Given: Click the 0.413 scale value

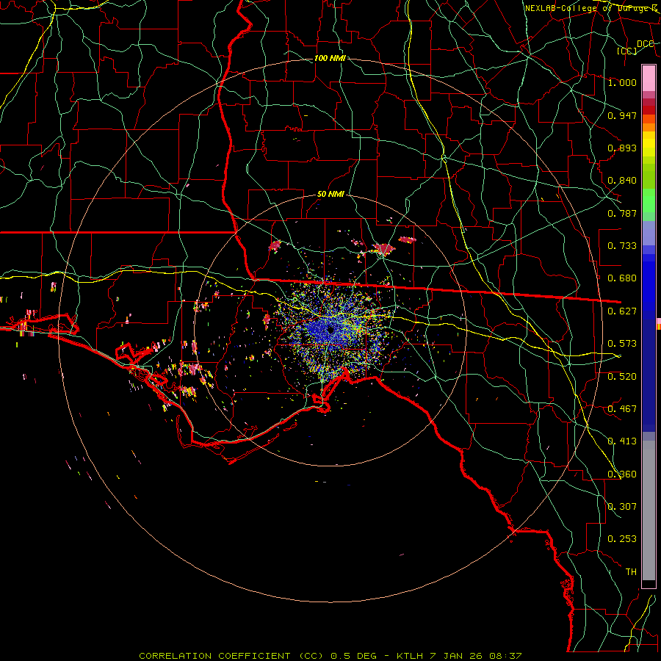Looking at the screenshot, I should (x=622, y=441).
